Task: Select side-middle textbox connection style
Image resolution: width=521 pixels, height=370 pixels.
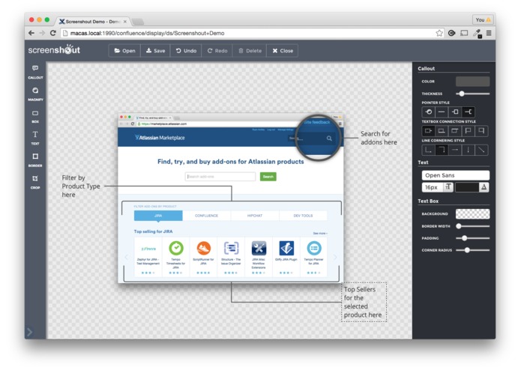Action: click(x=428, y=131)
